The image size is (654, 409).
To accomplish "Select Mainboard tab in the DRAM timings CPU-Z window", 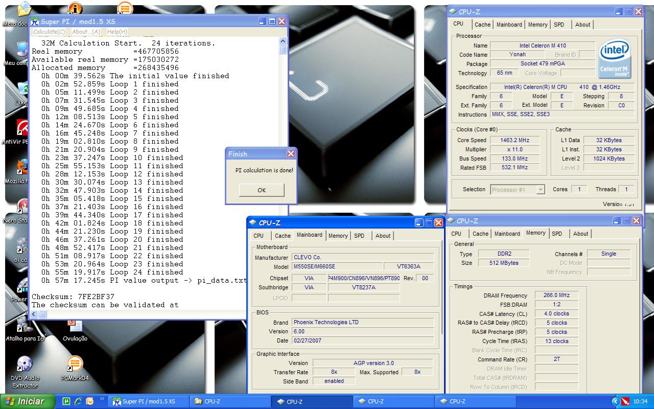I will click(507, 234).
